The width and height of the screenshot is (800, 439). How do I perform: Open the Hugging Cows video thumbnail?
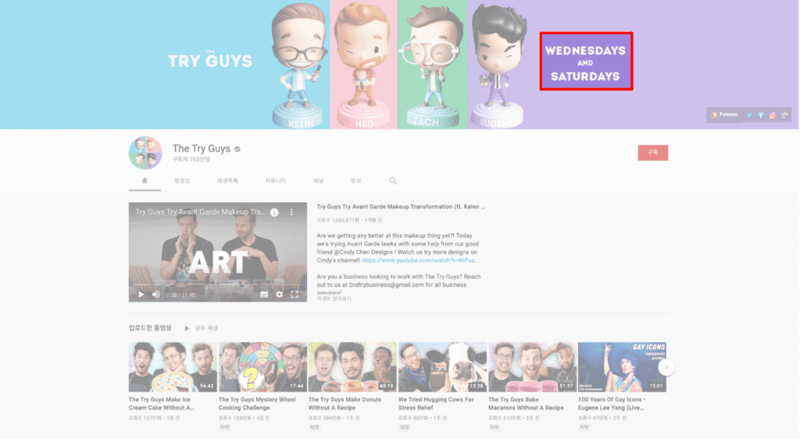[442, 367]
